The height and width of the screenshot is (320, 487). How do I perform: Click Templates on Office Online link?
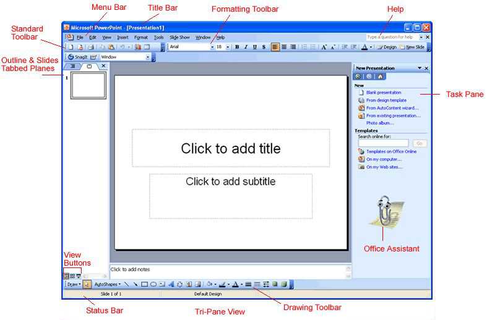click(391, 151)
